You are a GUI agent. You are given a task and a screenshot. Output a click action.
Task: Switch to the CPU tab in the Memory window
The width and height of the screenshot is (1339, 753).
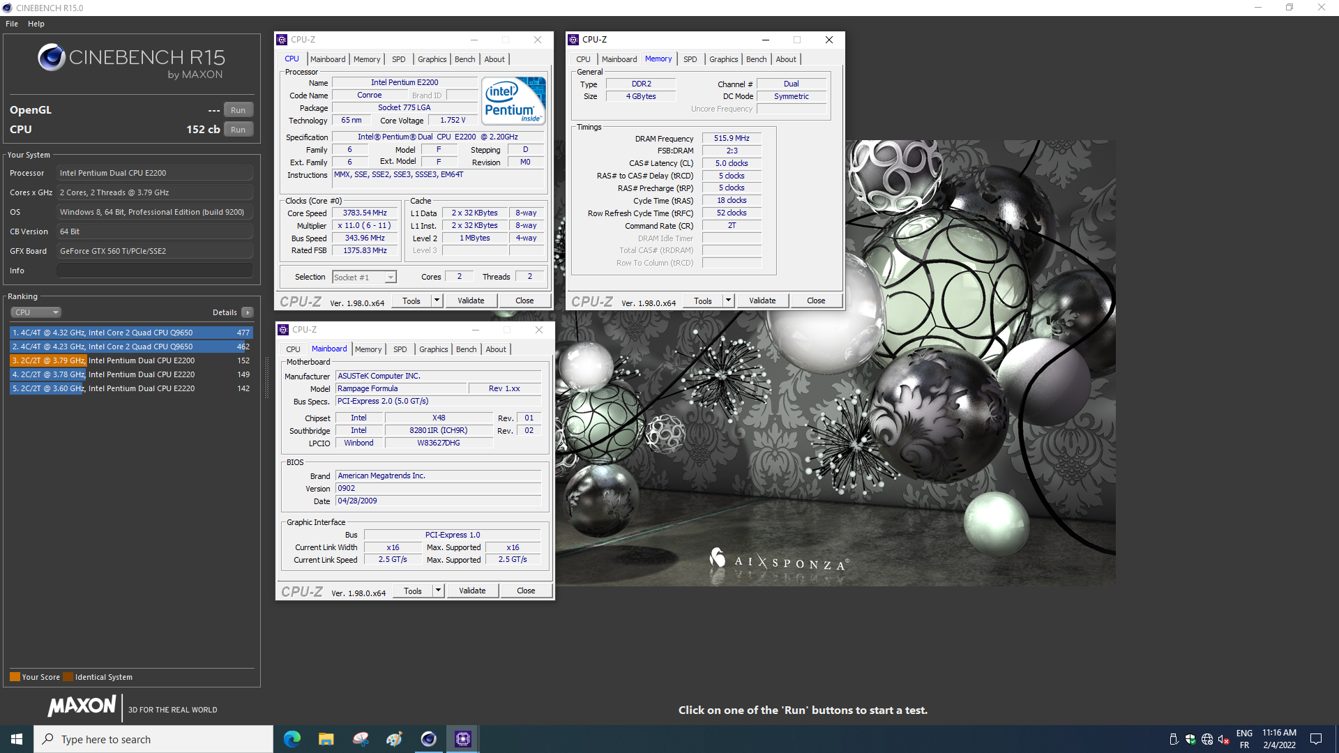(583, 59)
